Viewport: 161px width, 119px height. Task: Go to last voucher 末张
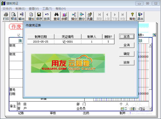123,16
